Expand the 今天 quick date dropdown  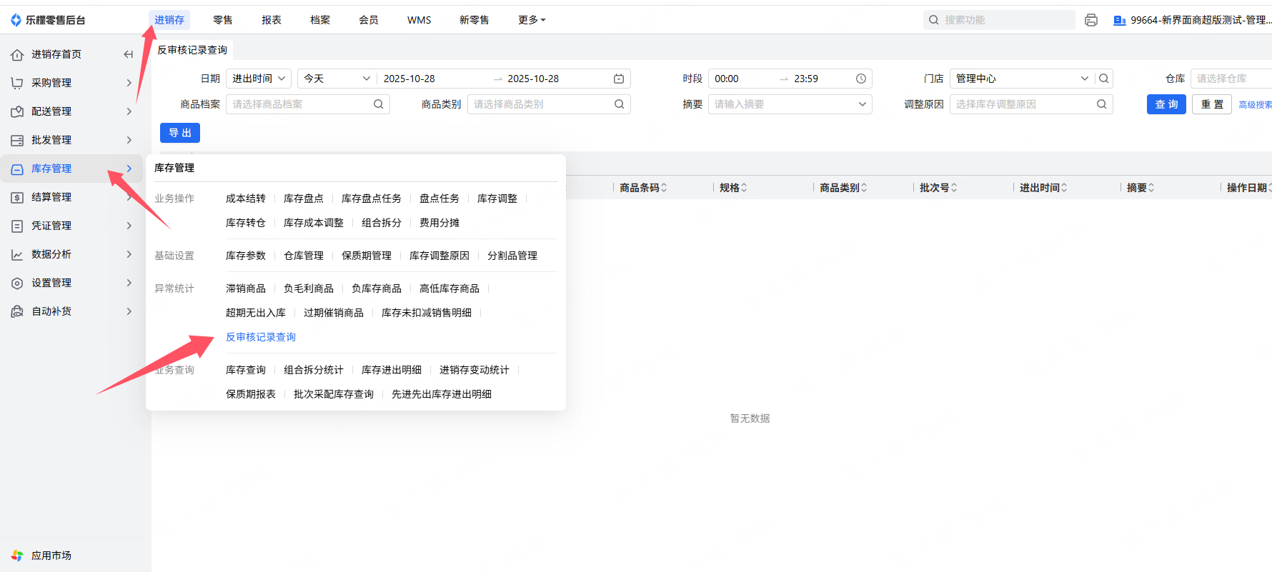point(337,79)
